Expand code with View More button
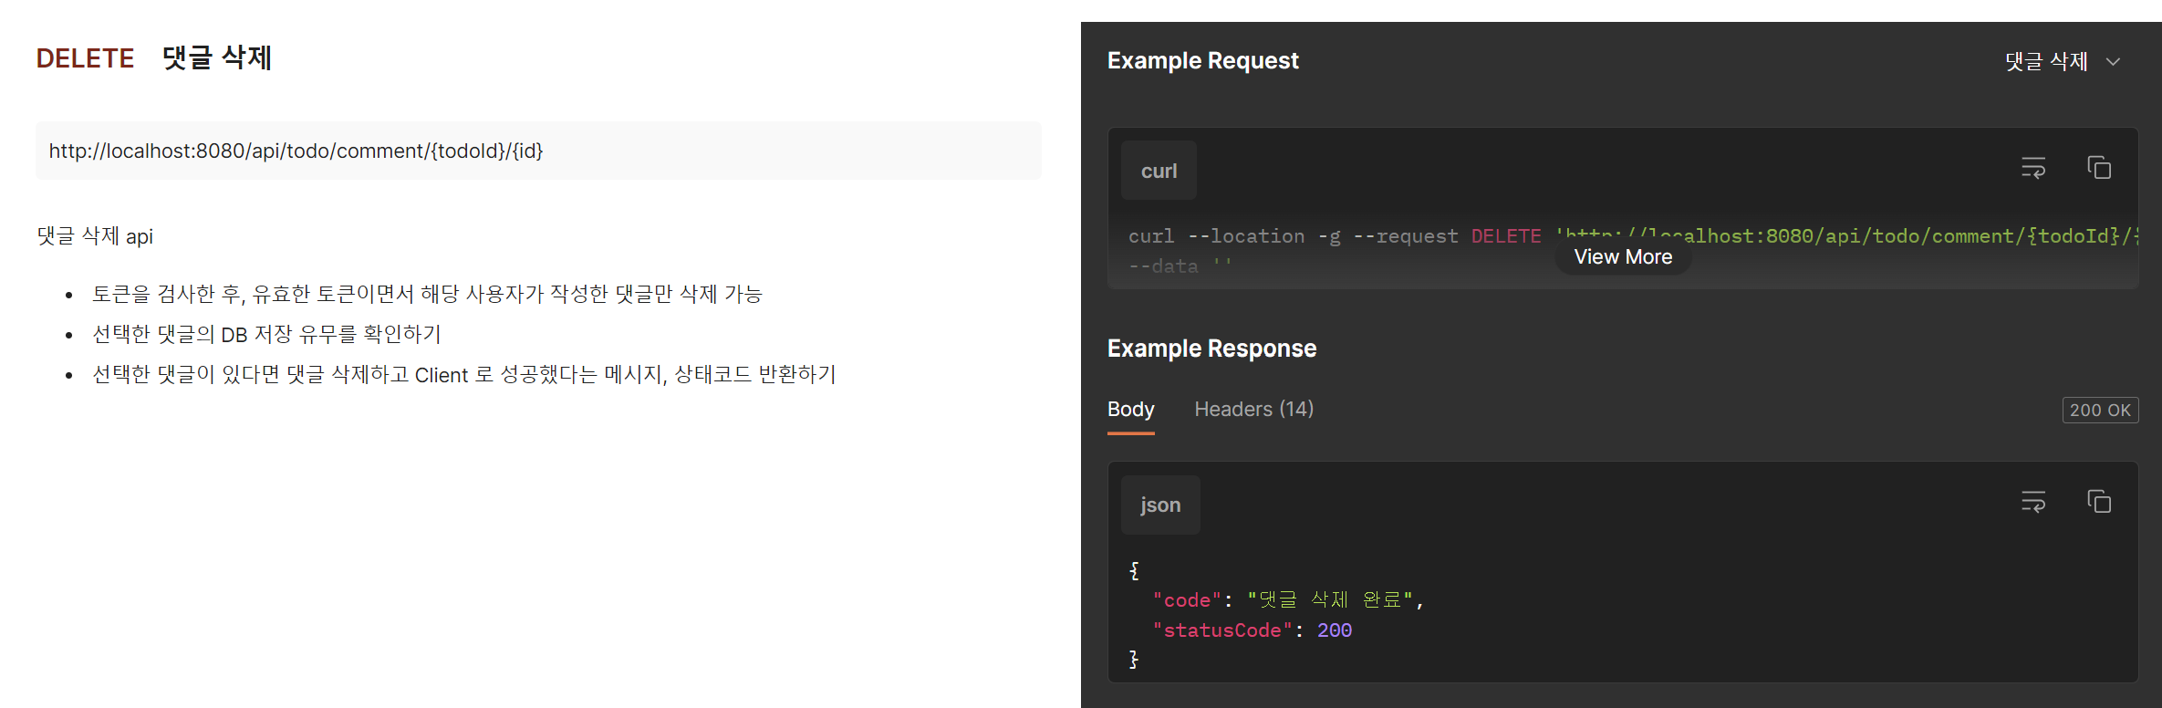Image resolution: width=2162 pixels, height=708 pixels. [1623, 257]
